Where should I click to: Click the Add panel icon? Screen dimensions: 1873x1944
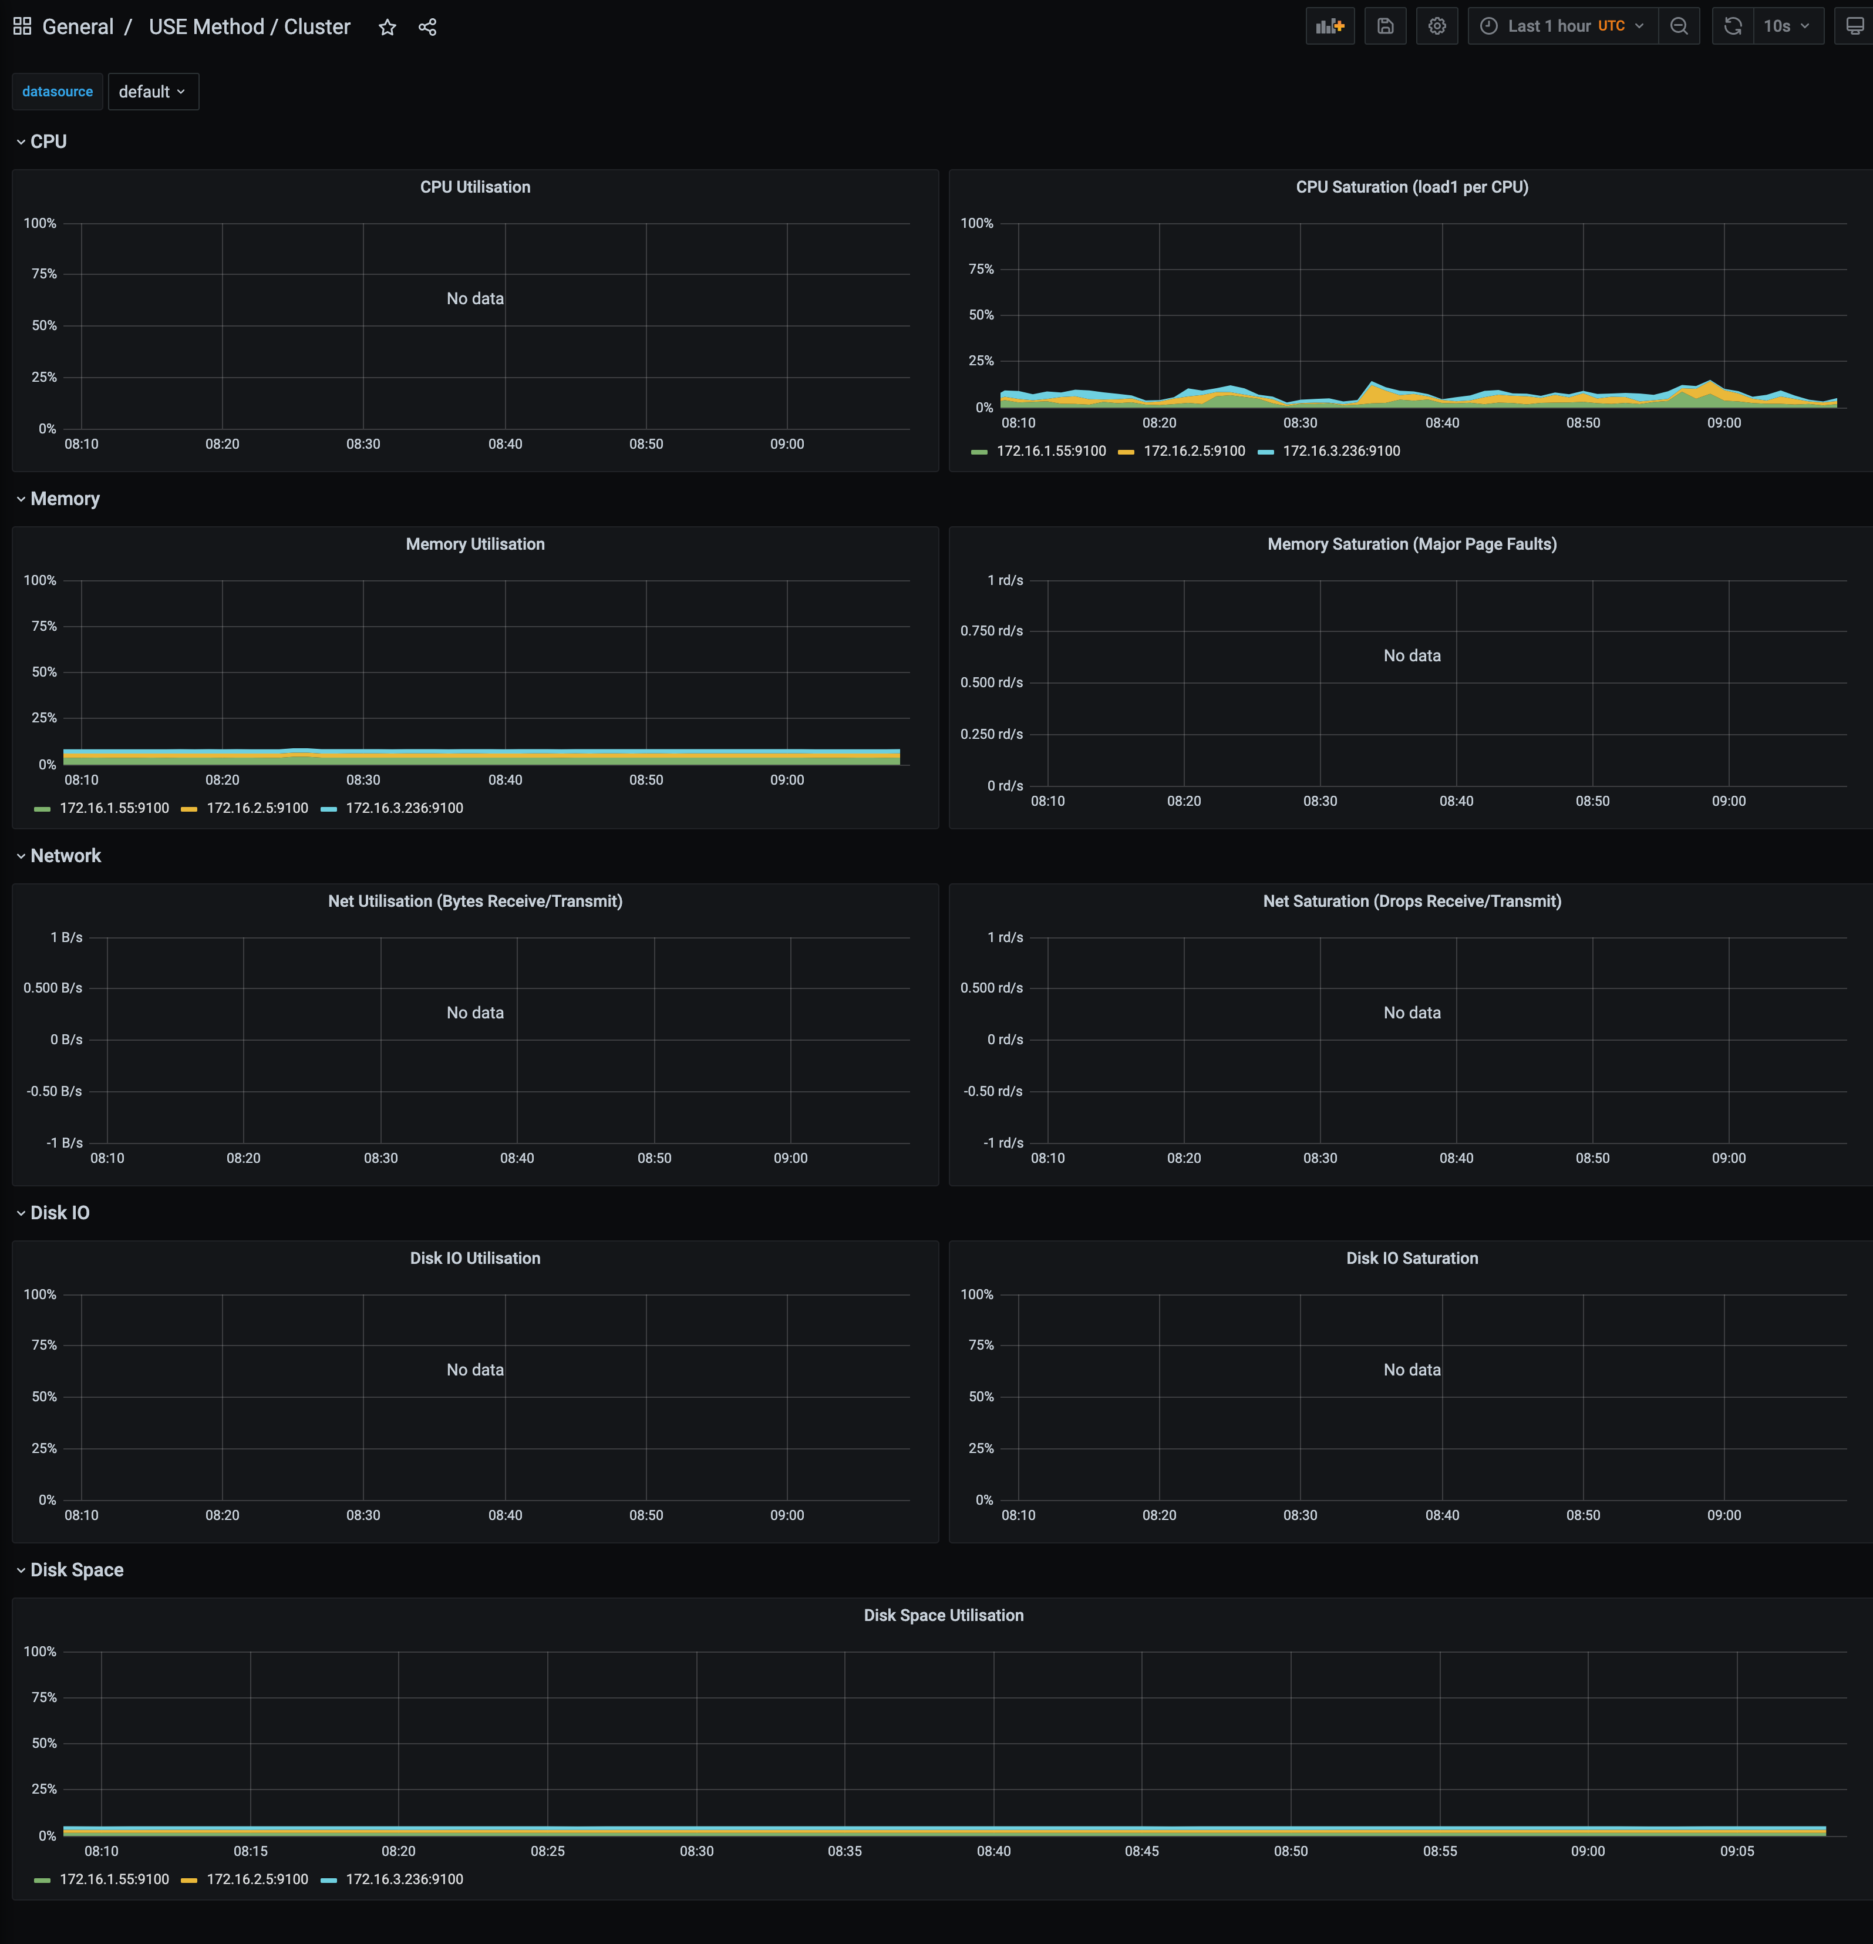coord(1330,27)
